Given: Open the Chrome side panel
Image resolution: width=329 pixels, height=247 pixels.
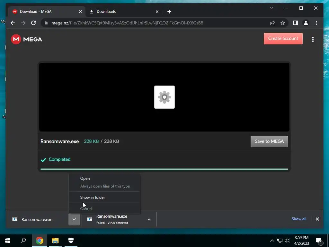Looking at the screenshot, I should (296, 23).
